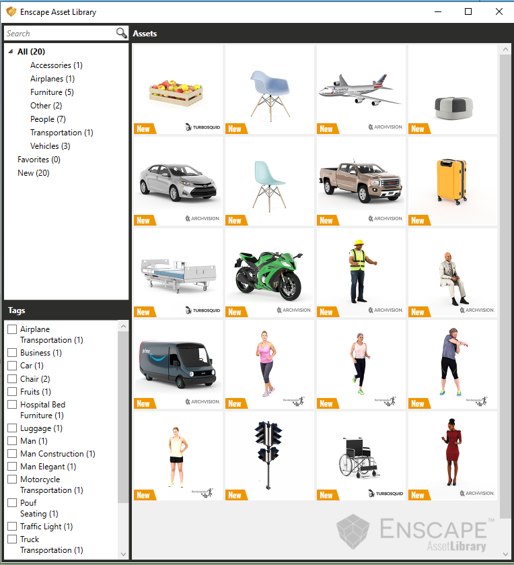514x565 pixels.
Task: Click the Tags list scroll-up arrow
Action: point(124,327)
